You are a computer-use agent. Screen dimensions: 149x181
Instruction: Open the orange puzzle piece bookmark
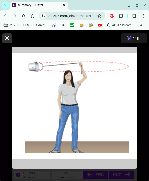click(82, 25)
